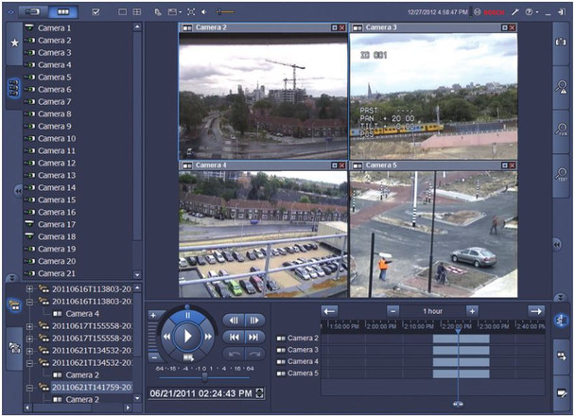Image resolution: width=575 pixels, height=417 pixels.
Task: Switch to live mode camera icon
Action: click(x=33, y=11)
